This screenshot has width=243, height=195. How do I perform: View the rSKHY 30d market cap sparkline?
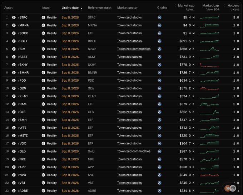pos(209,65)
